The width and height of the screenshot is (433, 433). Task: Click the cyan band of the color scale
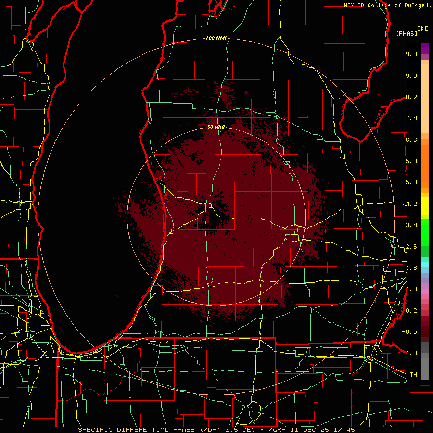coord(425,264)
